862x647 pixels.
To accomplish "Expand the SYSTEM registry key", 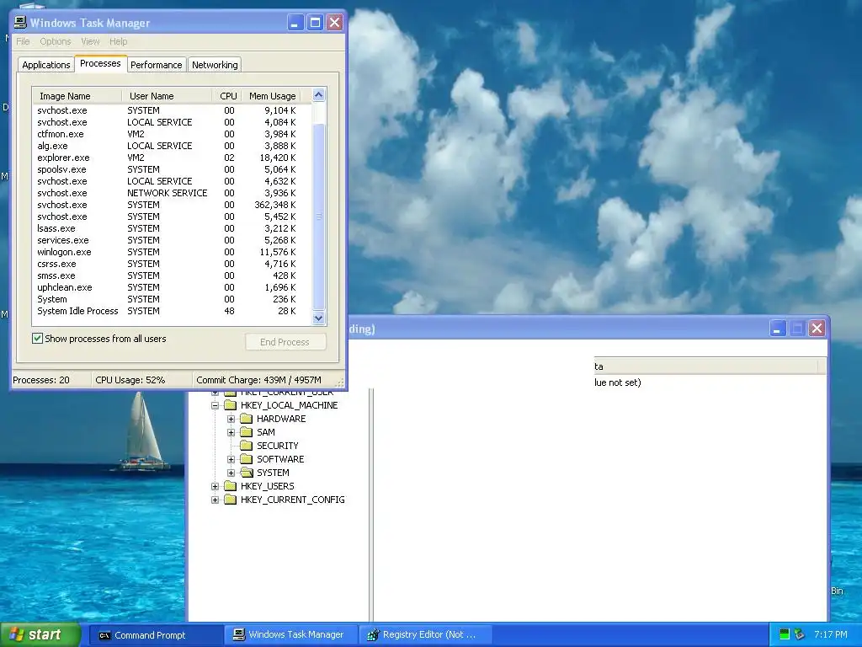I will click(x=231, y=473).
